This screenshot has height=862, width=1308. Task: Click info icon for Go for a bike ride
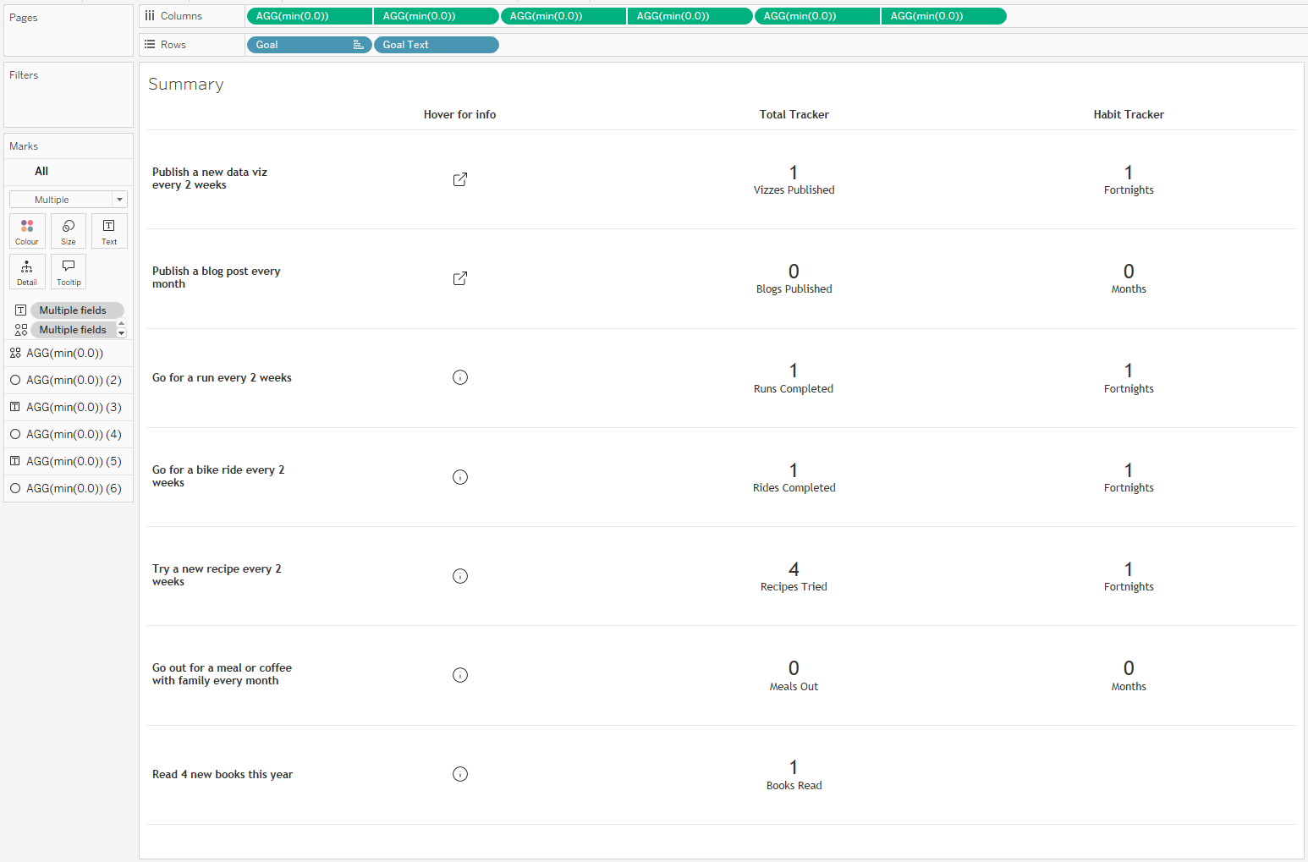pyautogui.click(x=460, y=477)
